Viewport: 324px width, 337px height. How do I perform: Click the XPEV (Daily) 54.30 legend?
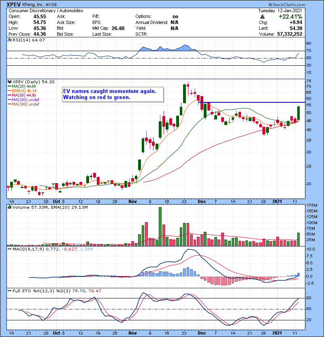(x=34, y=82)
